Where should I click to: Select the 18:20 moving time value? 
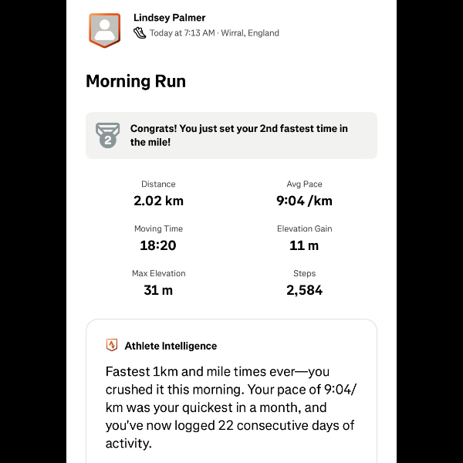[158, 245]
